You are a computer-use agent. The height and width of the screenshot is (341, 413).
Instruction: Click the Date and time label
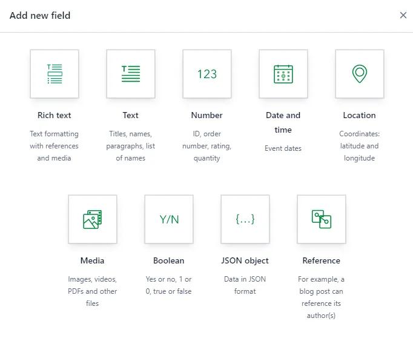pos(283,122)
